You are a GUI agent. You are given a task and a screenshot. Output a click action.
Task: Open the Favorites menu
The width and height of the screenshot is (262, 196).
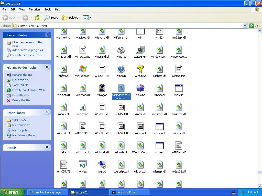coord(35,9)
